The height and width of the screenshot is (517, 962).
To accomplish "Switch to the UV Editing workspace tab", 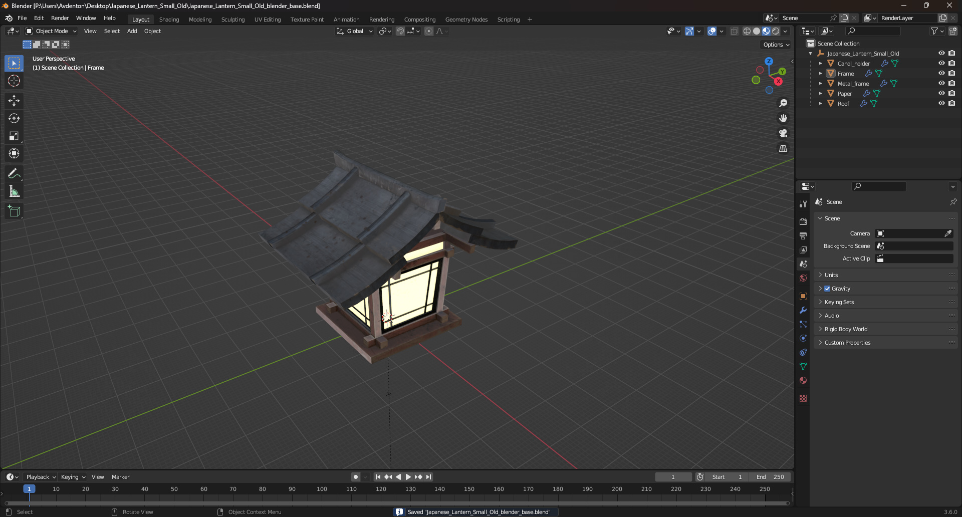I will pyautogui.click(x=268, y=20).
